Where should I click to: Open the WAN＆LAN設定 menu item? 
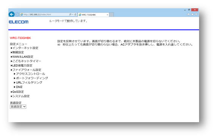22,57
